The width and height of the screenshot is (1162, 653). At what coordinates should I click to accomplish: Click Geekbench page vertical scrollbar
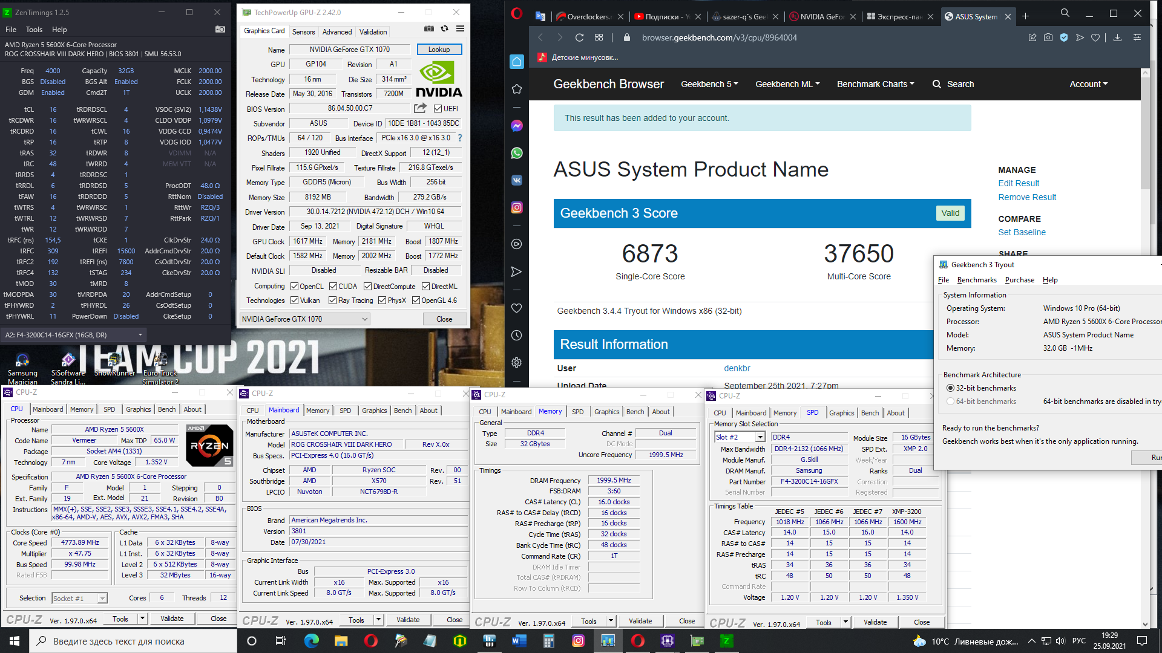click(x=1144, y=348)
